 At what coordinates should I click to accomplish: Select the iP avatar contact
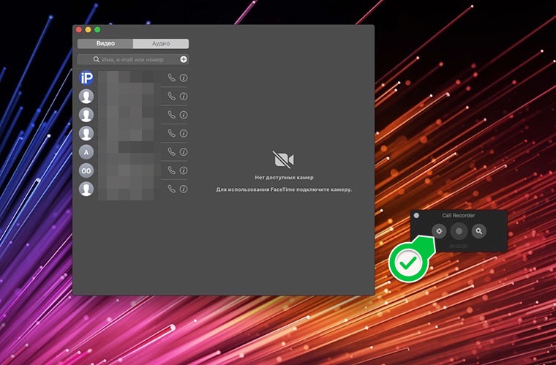tap(86, 78)
